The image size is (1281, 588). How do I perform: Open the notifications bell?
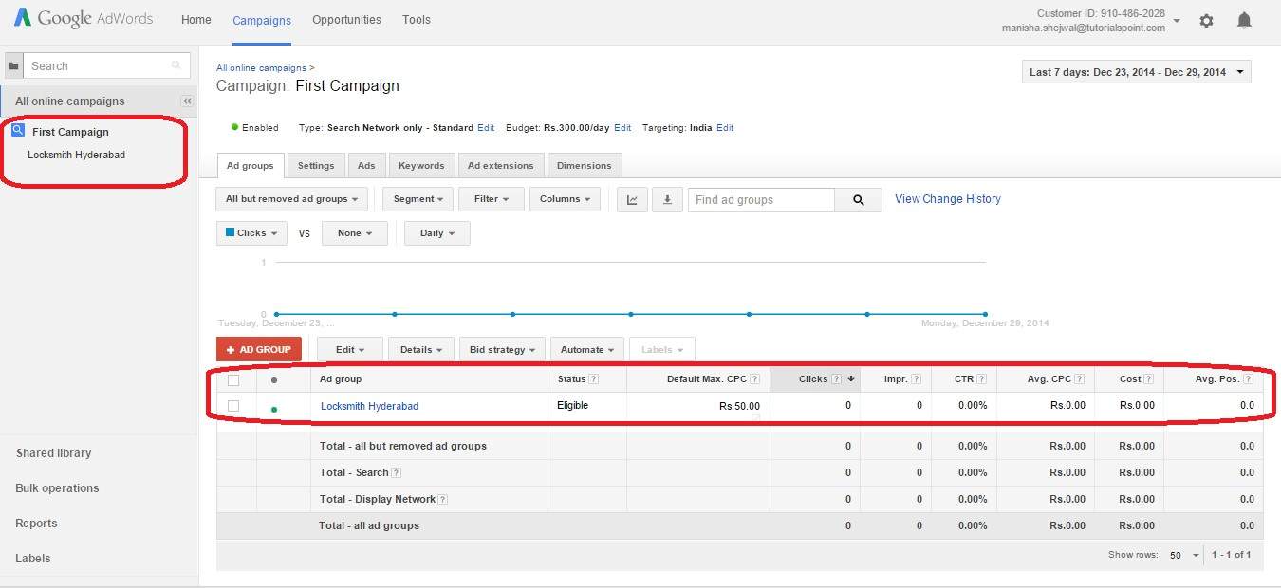click(1244, 20)
